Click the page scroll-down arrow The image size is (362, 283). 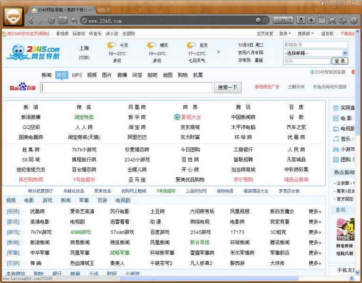coord(357,272)
